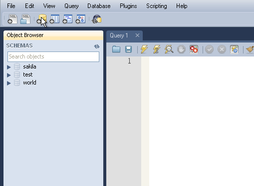Refresh the schemas list
Image resolution: width=254 pixels, height=186 pixels.
click(x=97, y=46)
